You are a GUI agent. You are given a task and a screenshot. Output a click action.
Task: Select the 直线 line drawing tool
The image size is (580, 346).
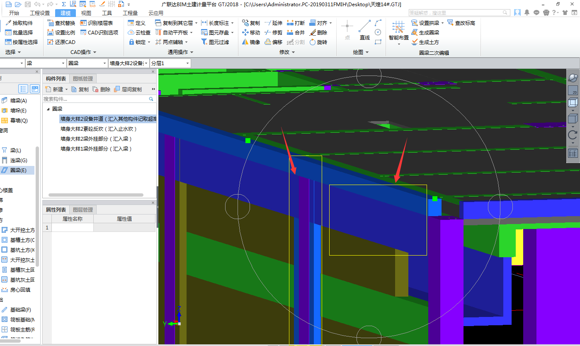pyautogui.click(x=365, y=30)
